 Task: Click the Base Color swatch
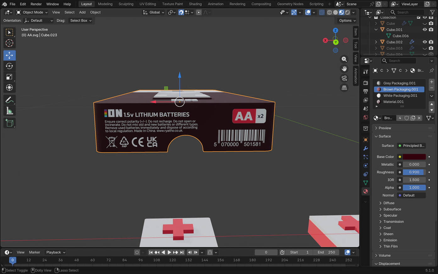414,157
